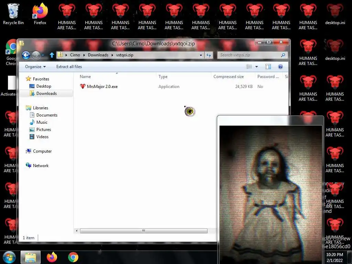
Task: Open the view options dropdown arrow
Action: pos(256,67)
